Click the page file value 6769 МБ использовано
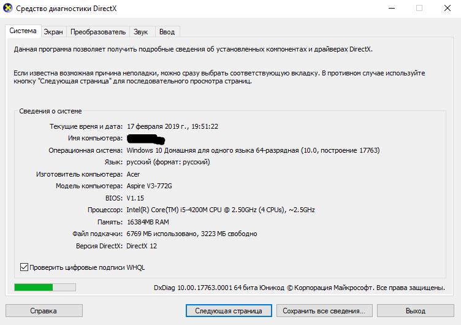 (x=192, y=234)
